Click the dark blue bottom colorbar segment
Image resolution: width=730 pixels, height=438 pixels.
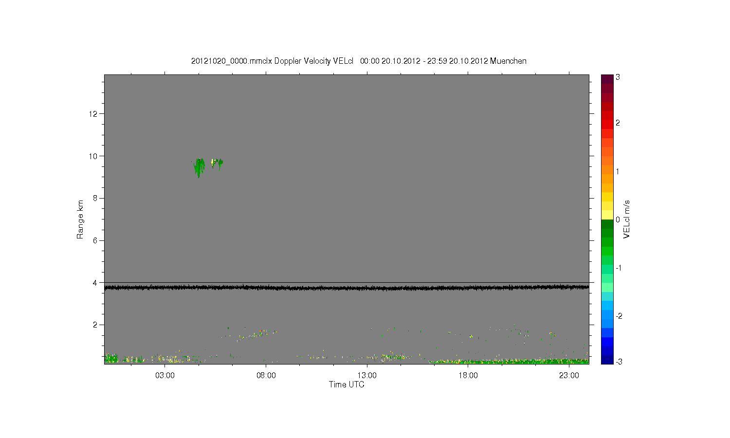pos(607,360)
